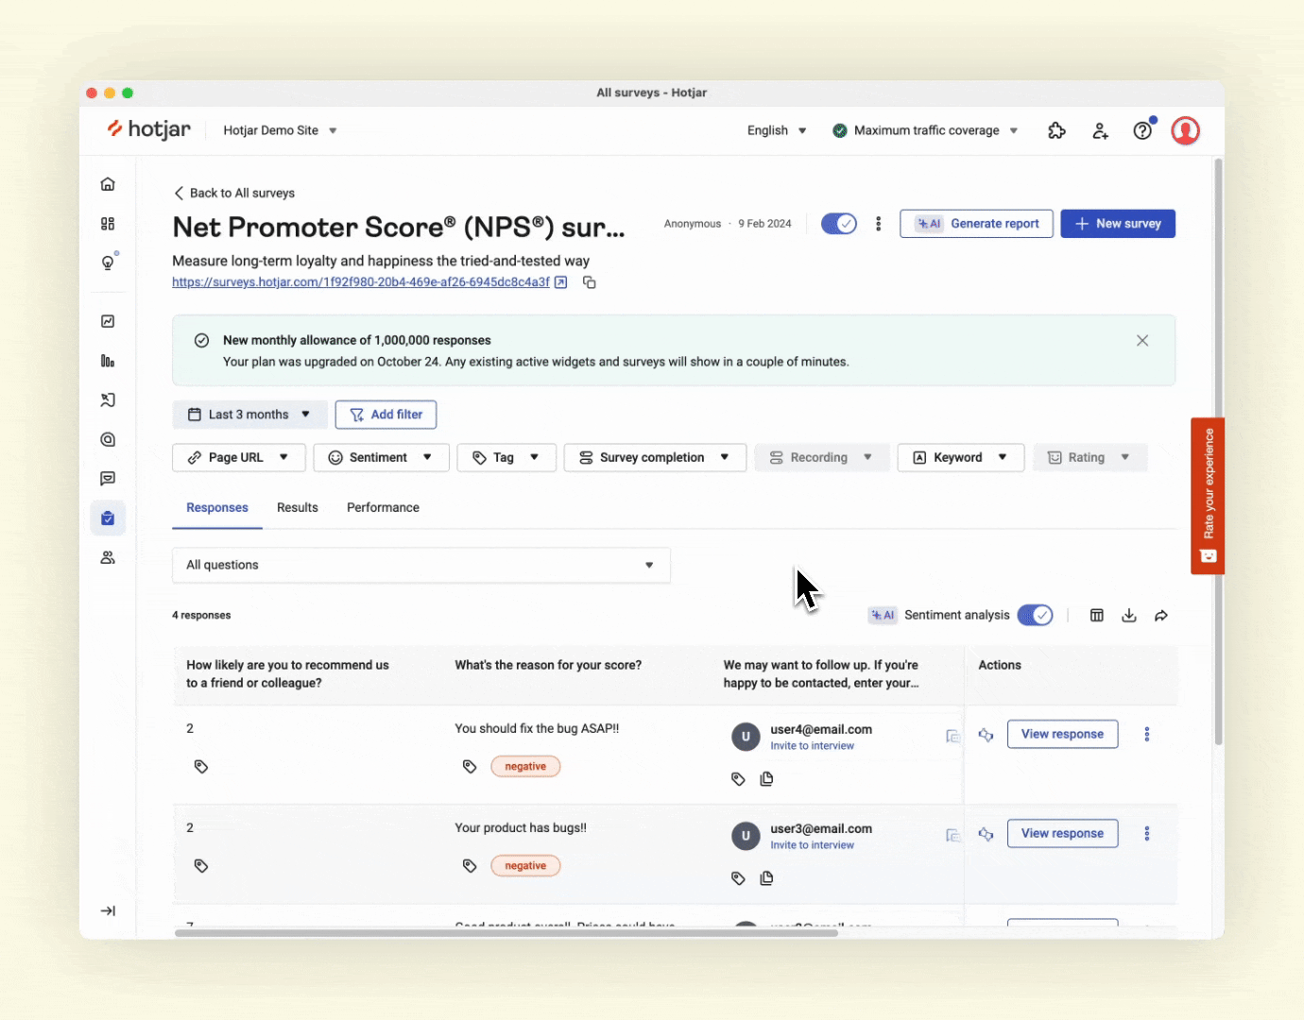
Task: Click the Add filter button
Action: pos(386,415)
